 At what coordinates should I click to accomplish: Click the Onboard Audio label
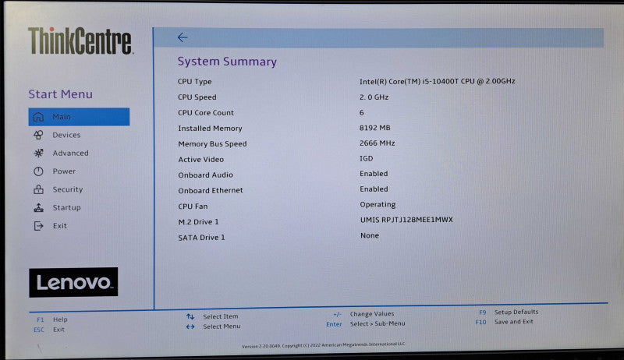[x=206, y=175]
